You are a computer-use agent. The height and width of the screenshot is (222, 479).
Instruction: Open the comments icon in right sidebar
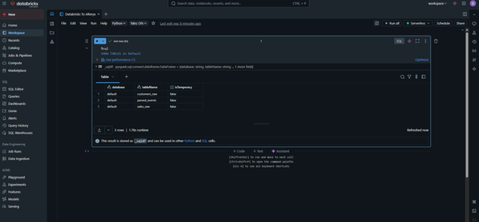474,23
